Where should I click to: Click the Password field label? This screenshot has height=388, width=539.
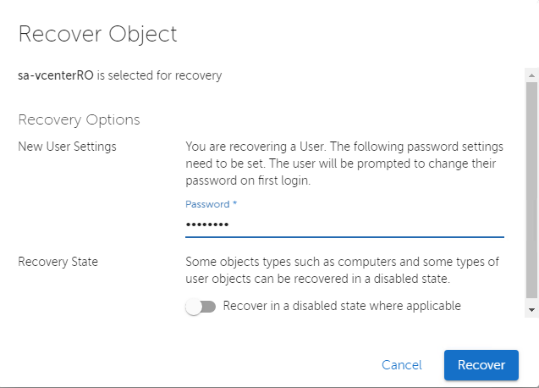(207, 204)
